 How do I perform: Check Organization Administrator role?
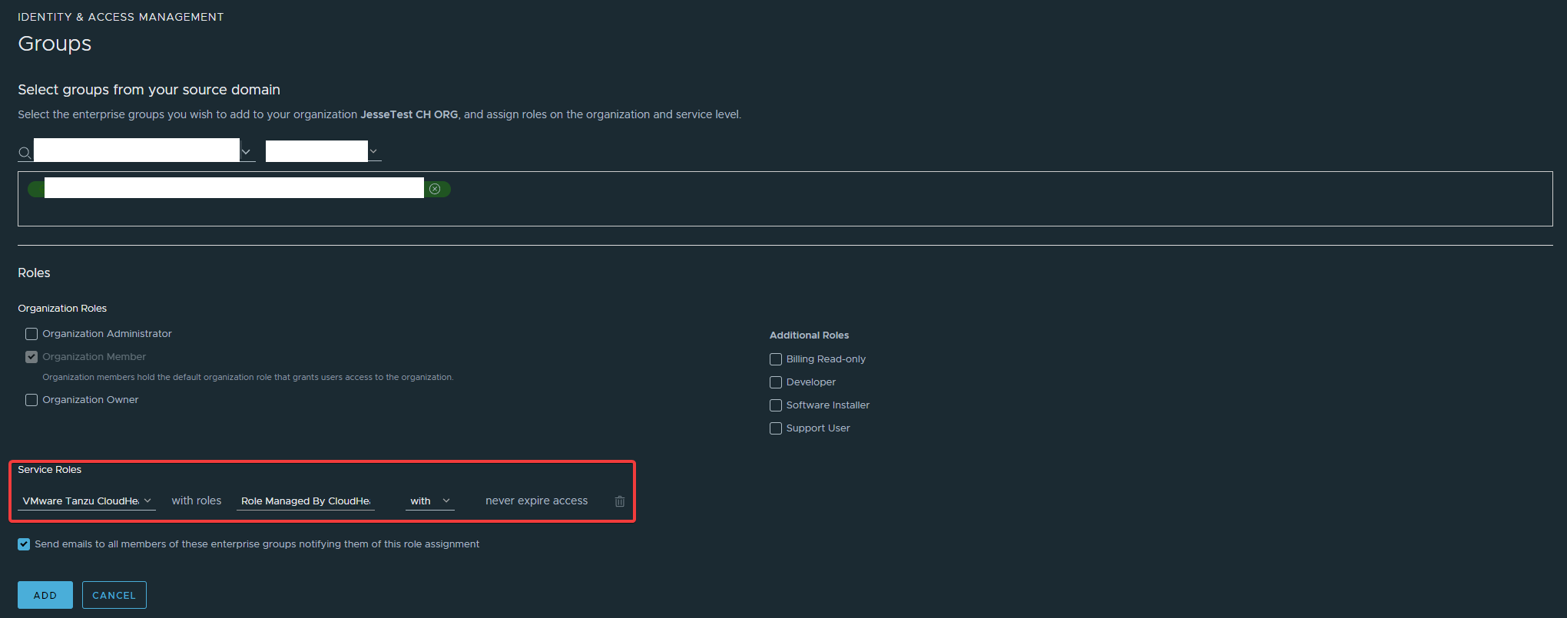[x=31, y=334]
